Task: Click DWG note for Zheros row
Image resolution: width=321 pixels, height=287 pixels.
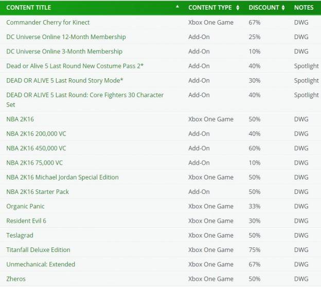Action: point(301,279)
